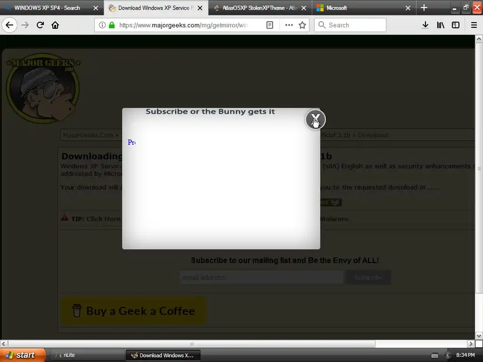Viewport: 483px width, 362px height.
Task: Open the Firefox hamburger menu
Action: (474, 25)
